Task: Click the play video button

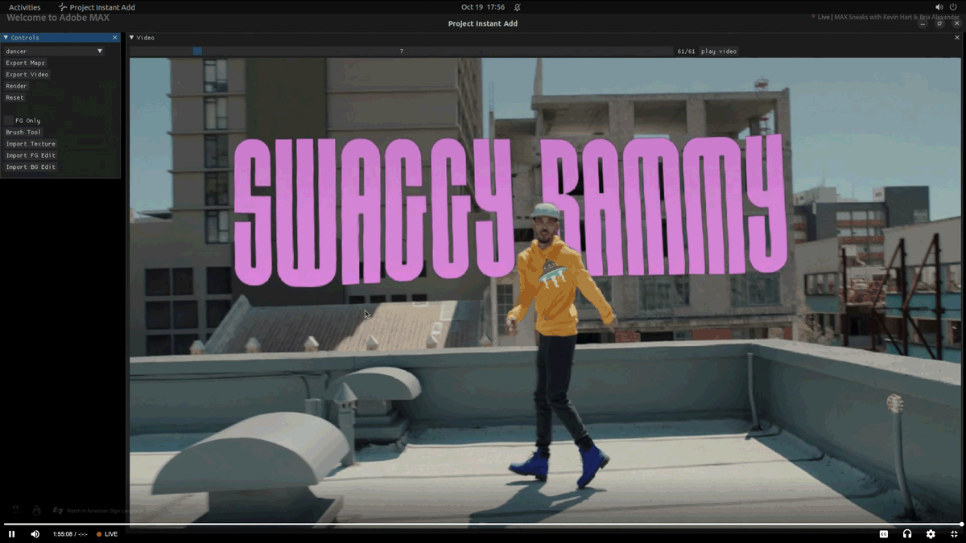Action: (719, 51)
